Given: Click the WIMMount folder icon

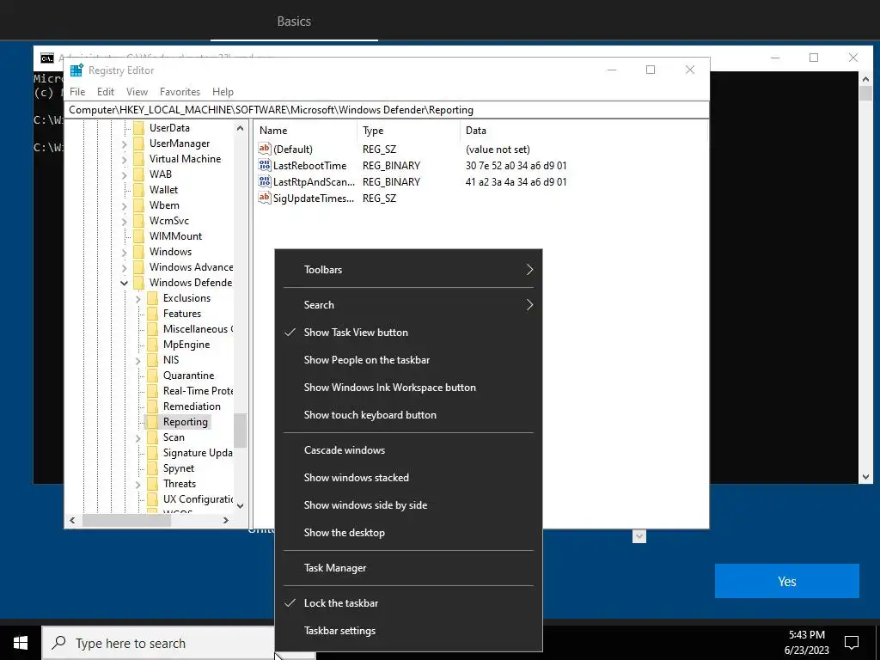Looking at the screenshot, I should (138, 236).
